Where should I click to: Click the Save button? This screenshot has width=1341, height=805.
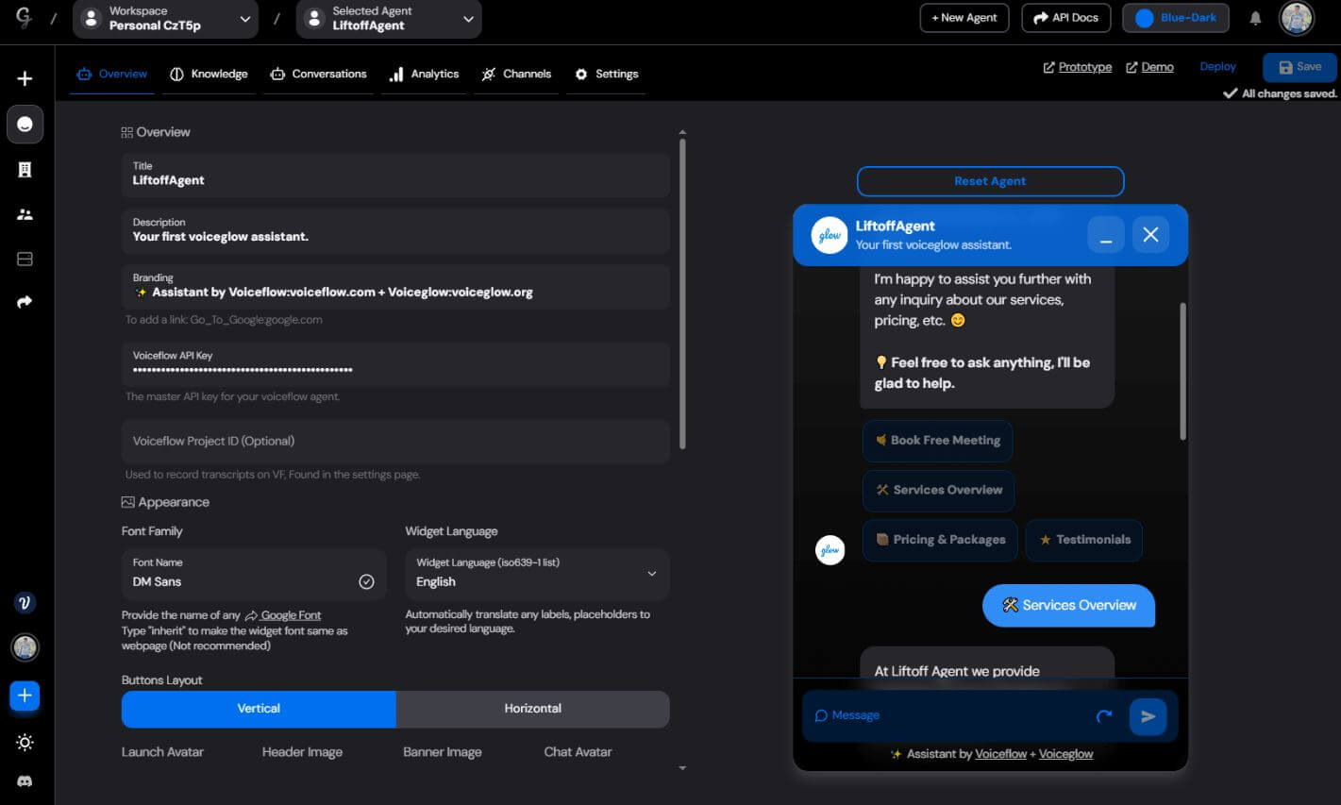point(1299,67)
